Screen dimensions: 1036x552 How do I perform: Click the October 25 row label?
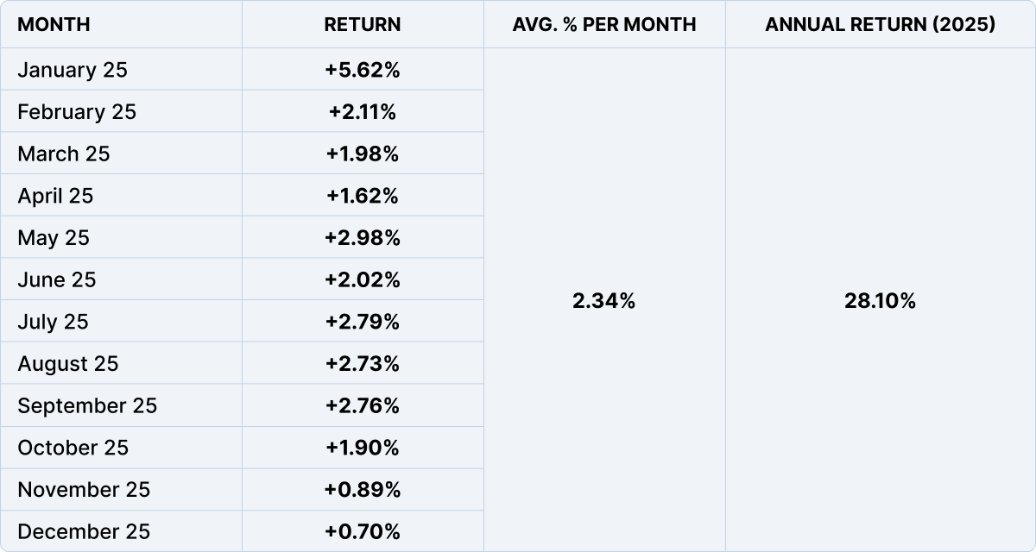coord(73,448)
